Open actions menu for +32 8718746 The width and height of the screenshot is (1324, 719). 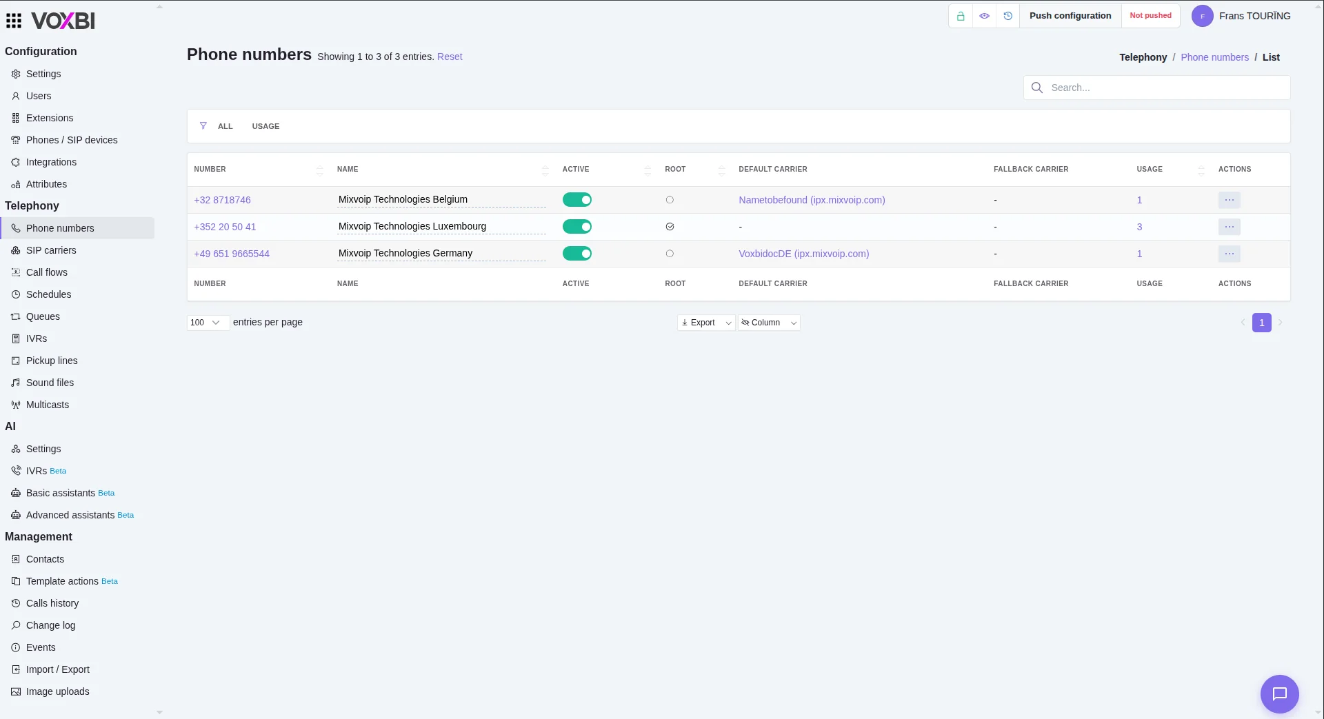(x=1230, y=200)
